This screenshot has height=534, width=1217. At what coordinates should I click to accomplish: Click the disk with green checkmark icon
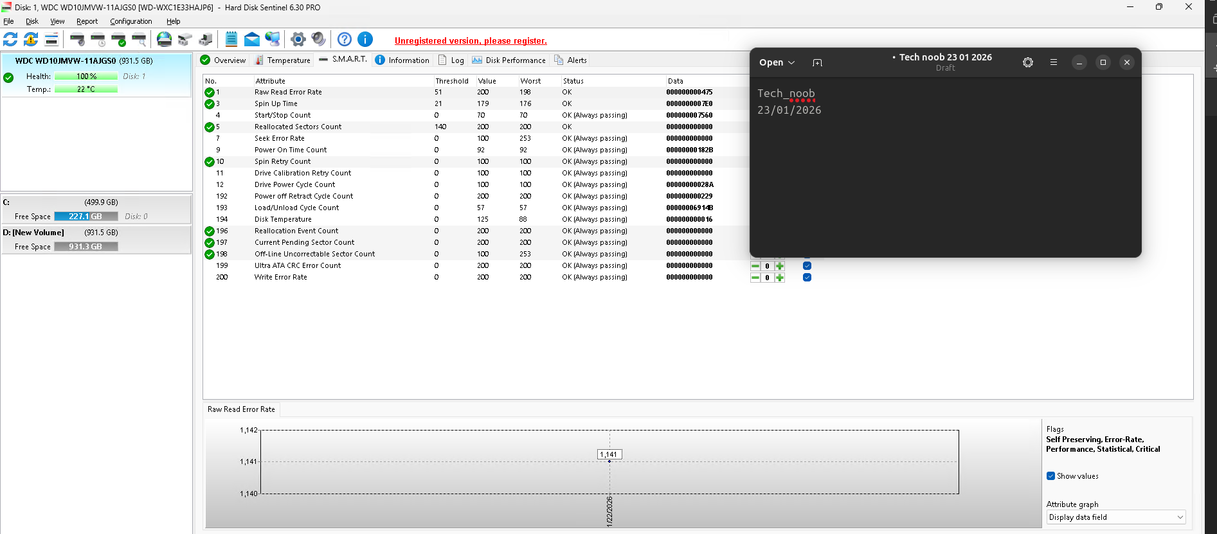point(119,40)
